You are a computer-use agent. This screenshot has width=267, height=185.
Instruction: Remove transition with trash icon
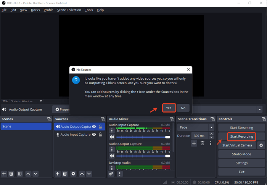click(202, 143)
